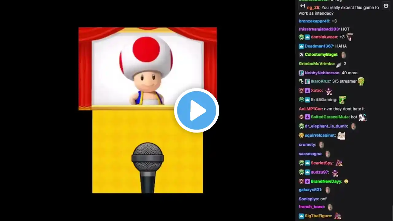
Task: Click the green skull badge beside dansinkween
Action: click(301, 37)
